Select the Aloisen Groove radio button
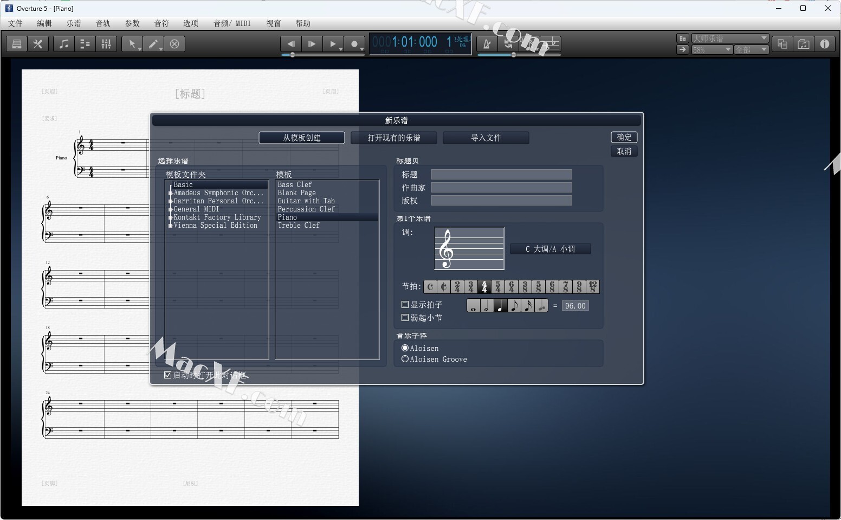841x520 pixels. click(x=405, y=359)
